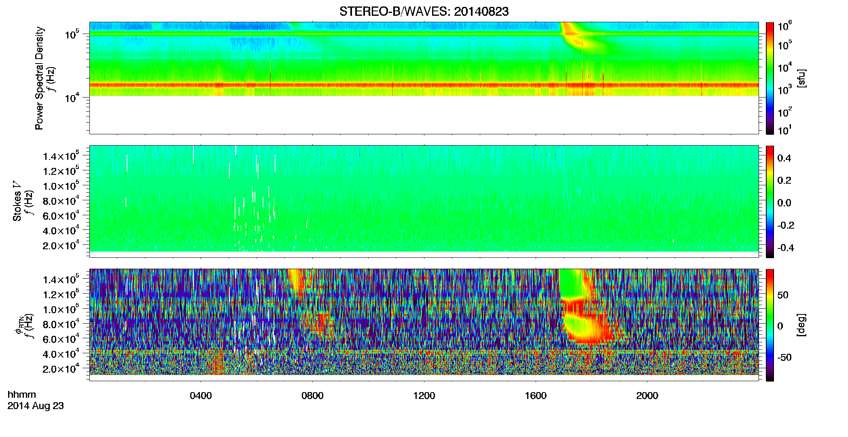The width and height of the screenshot is (848, 437).
Task: Click the Stokes V axis label
Action: click(x=17, y=201)
